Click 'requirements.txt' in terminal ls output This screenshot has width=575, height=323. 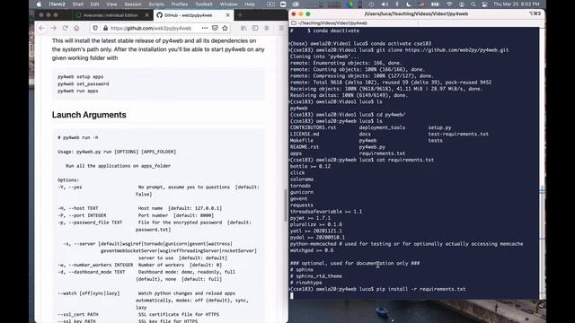click(x=382, y=153)
